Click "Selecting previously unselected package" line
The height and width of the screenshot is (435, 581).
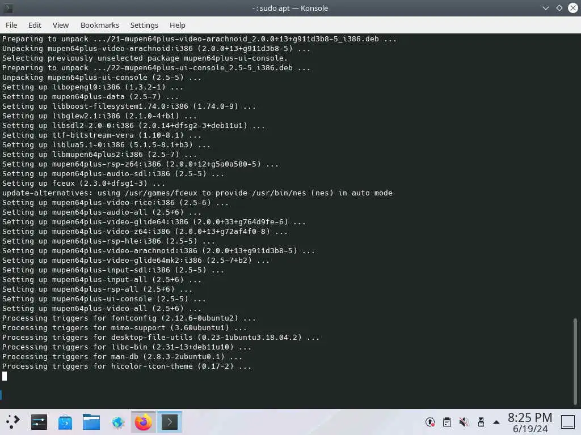145,58
